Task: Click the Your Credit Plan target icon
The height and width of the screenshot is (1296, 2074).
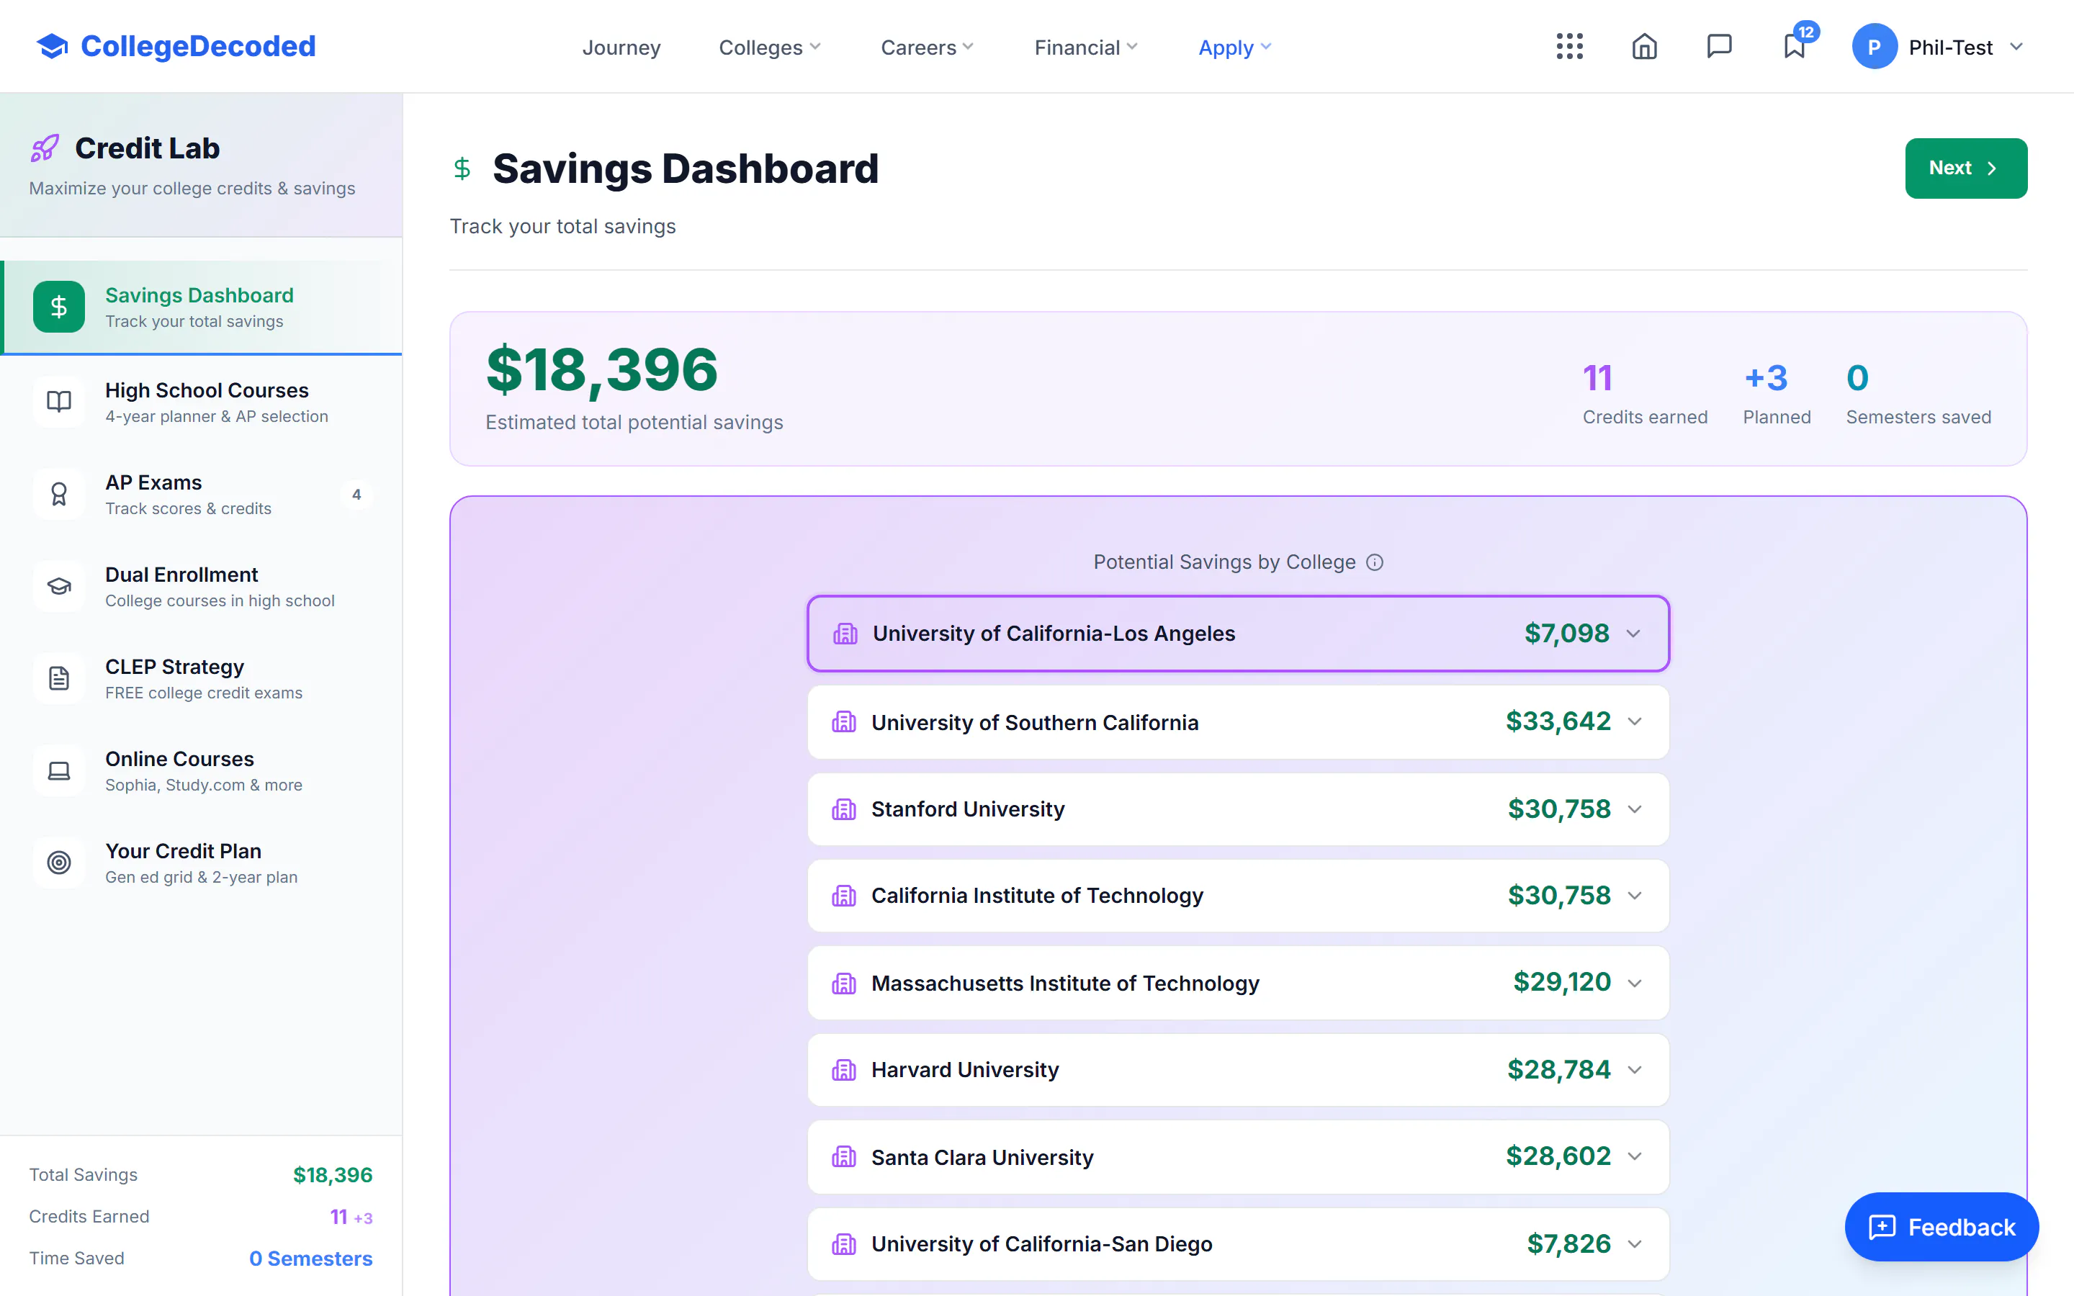Action: pyautogui.click(x=59, y=863)
